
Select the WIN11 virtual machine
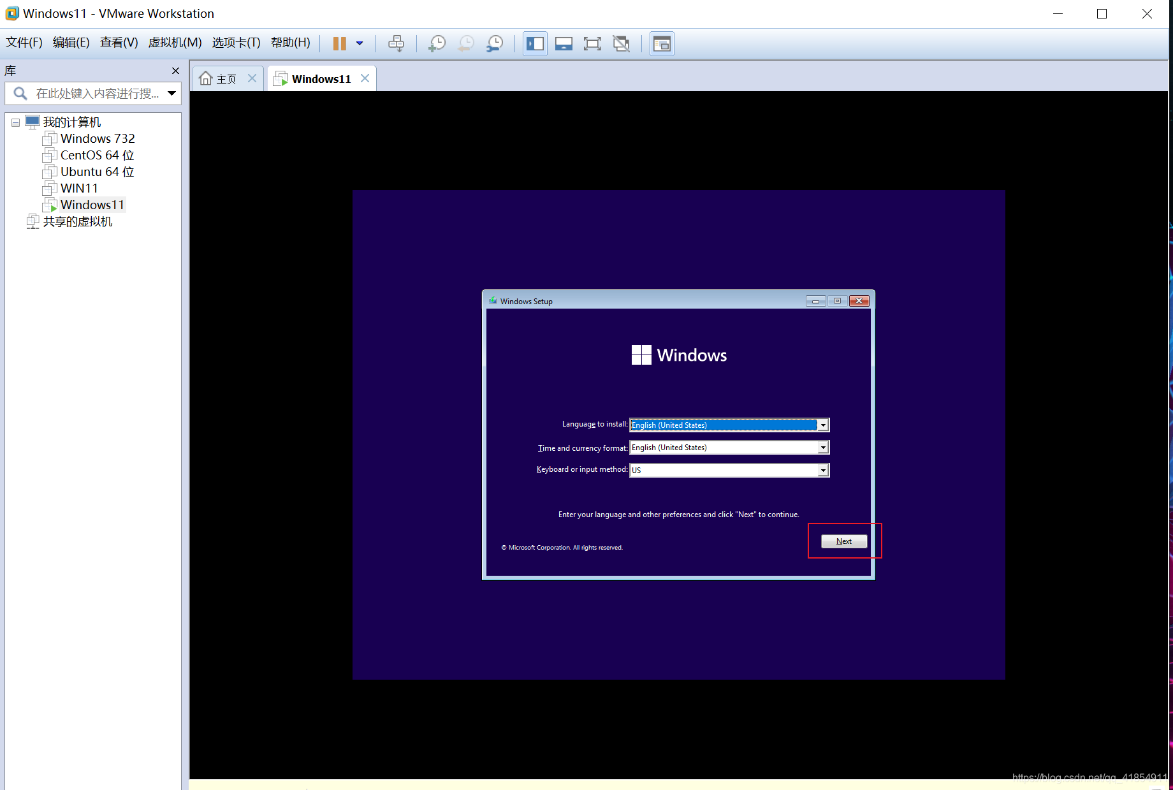click(79, 188)
